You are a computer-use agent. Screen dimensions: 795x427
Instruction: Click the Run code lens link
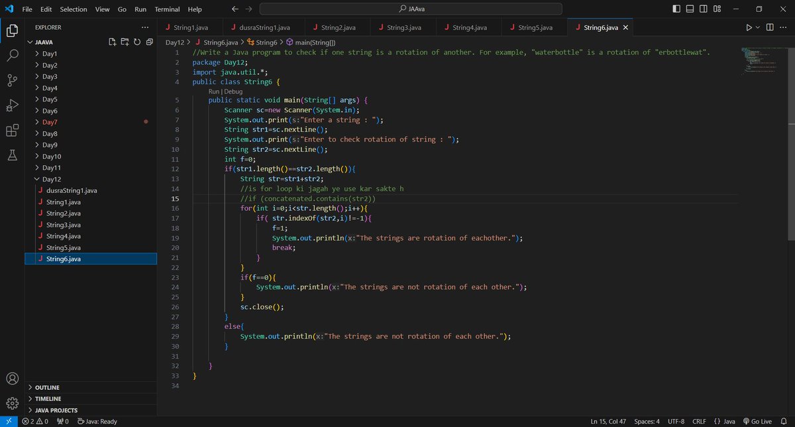[x=213, y=91]
